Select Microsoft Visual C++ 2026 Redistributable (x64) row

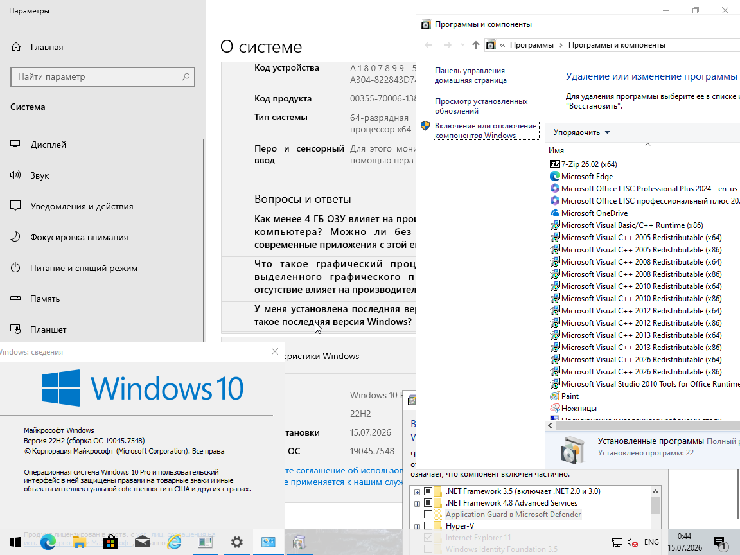[x=636, y=360]
